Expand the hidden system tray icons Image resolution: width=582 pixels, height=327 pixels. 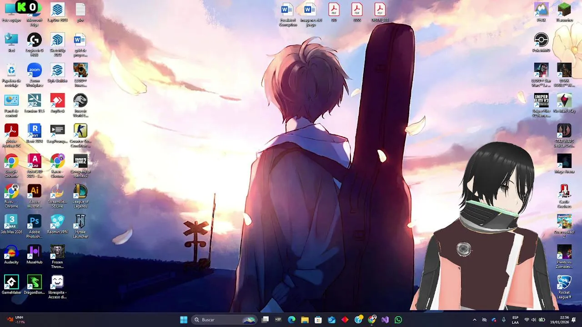475,320
